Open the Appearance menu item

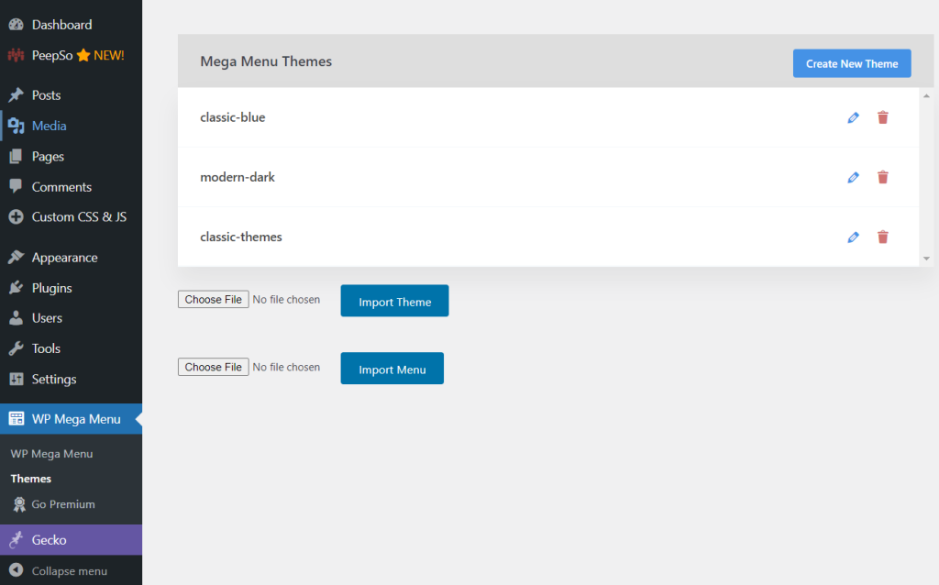(x=72, y=258)
